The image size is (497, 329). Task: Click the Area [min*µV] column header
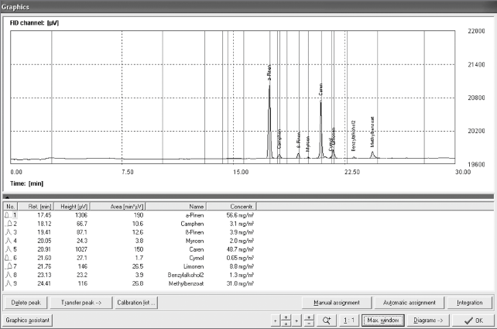point(118,207)
